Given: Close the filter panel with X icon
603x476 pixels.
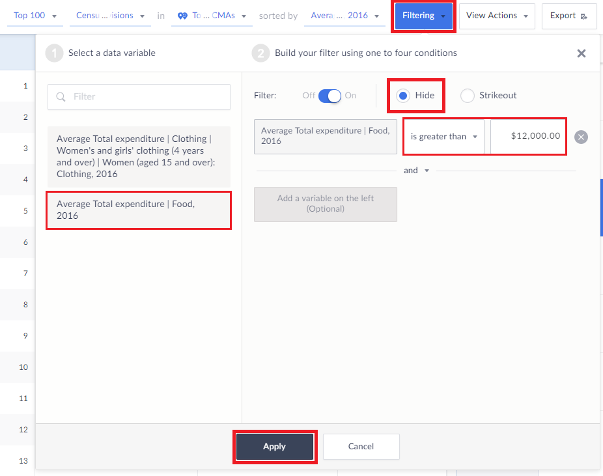Looking at the screenshot, I should point(582,53).
